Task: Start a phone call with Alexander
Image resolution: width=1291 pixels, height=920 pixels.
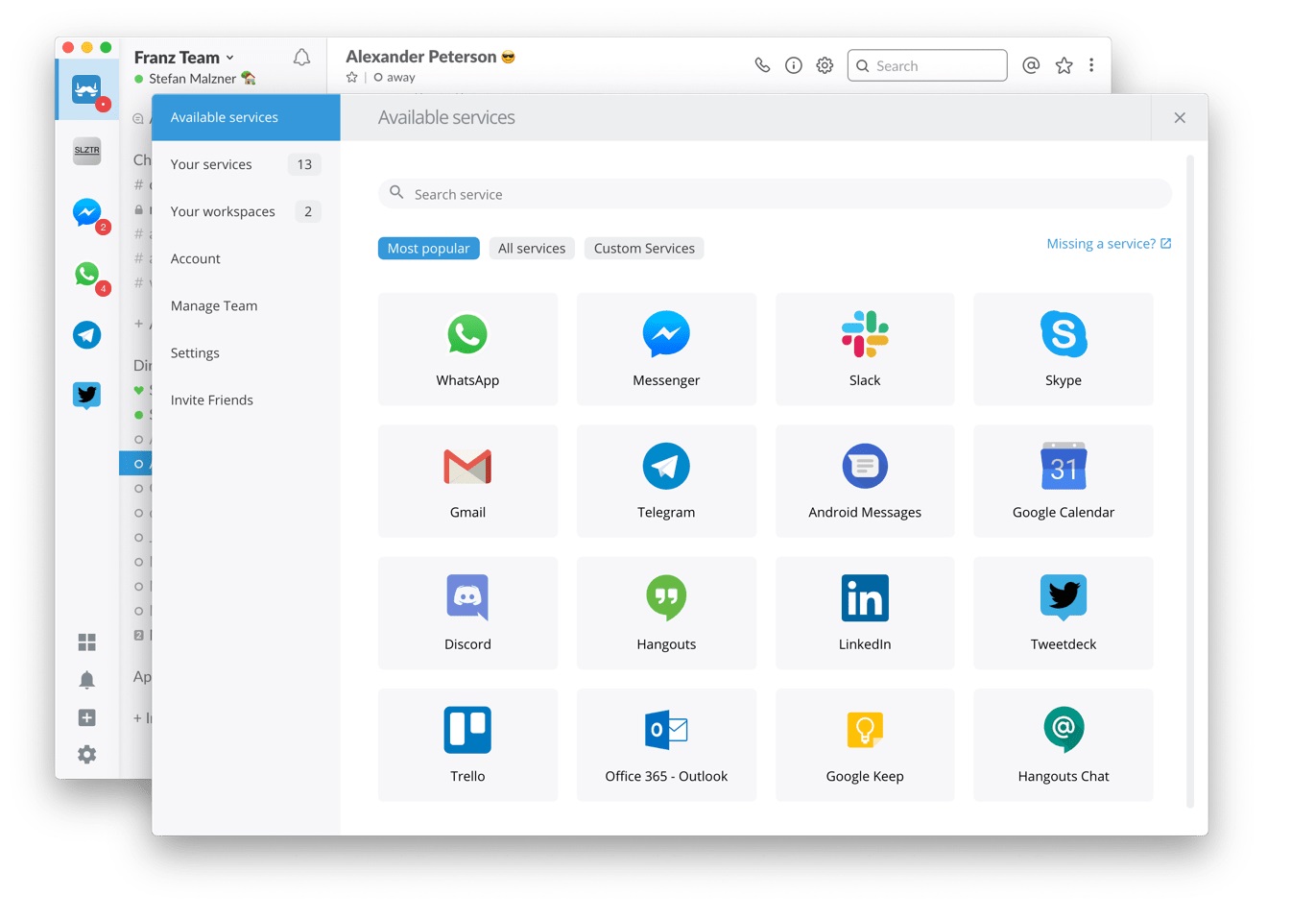Action: [x=762, y=65]
